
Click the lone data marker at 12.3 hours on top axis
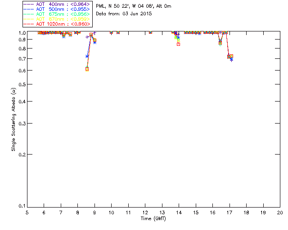[150, 32]
